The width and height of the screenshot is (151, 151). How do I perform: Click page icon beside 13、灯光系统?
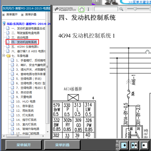12,115
